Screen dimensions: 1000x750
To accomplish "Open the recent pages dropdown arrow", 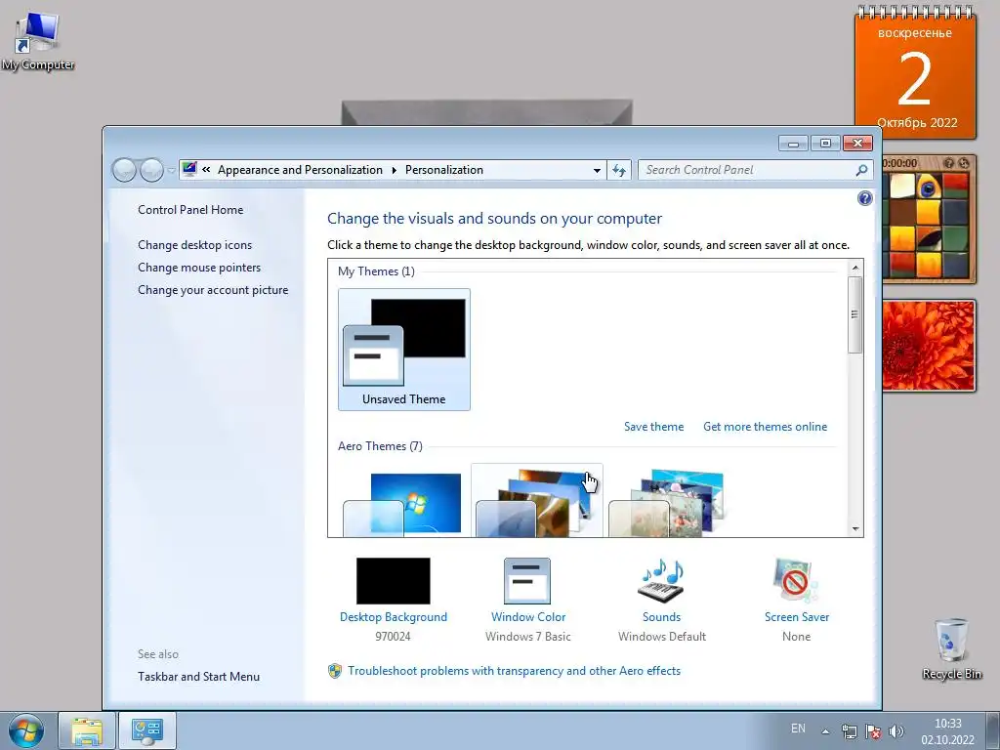I will (171, 170).
